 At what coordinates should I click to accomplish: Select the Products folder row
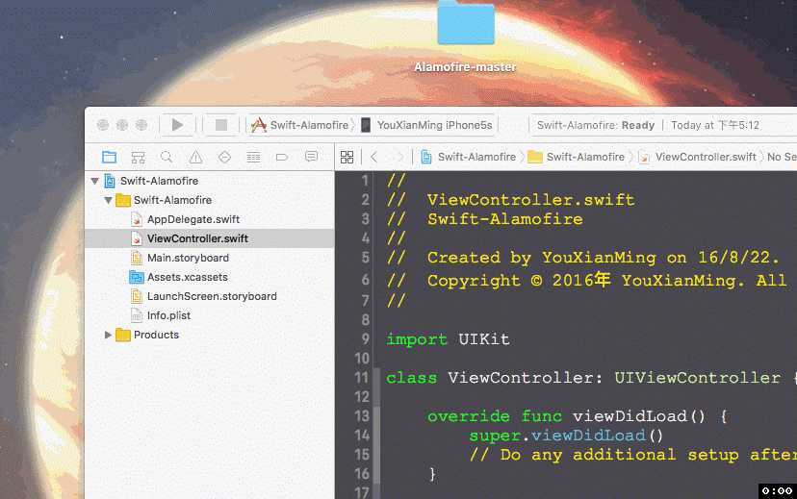210,335
